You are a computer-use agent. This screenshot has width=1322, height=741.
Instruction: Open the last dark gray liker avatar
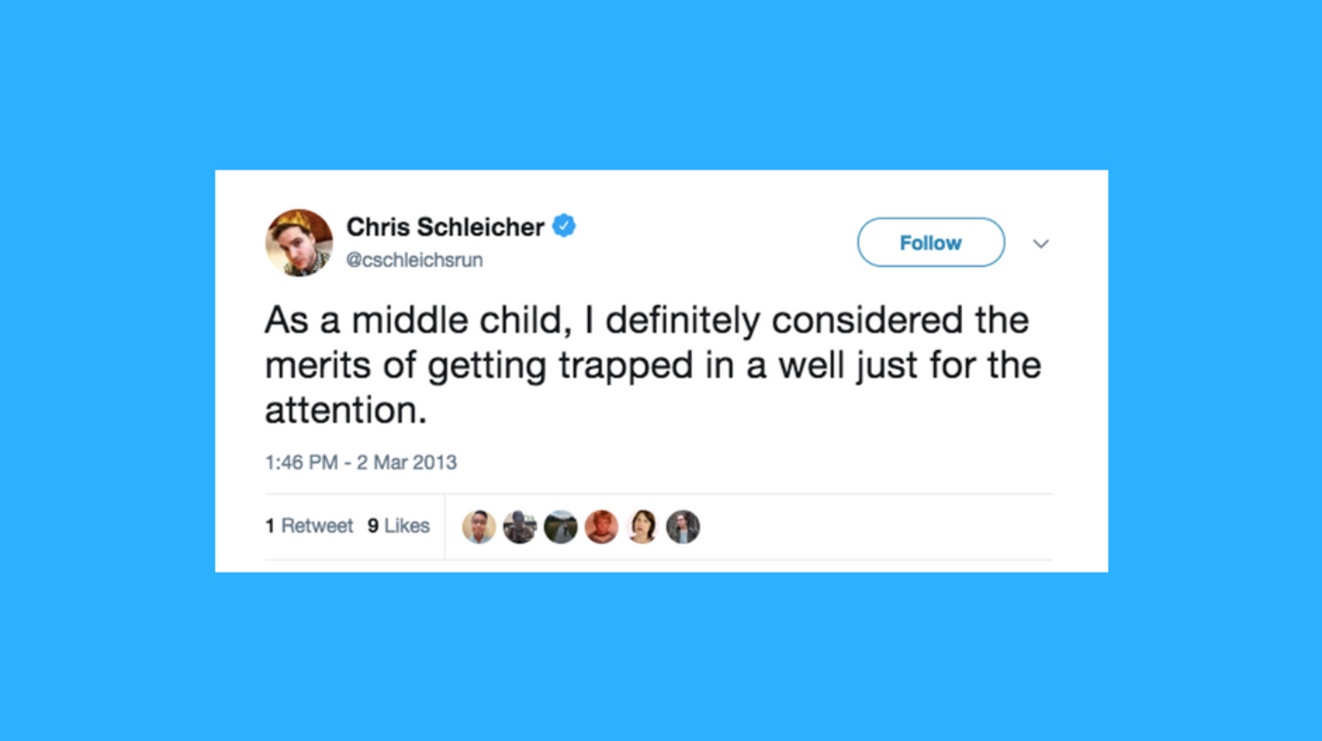coord(683,527)
